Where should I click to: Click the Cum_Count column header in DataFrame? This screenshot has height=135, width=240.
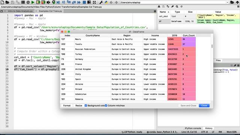(x=189, y=35)
